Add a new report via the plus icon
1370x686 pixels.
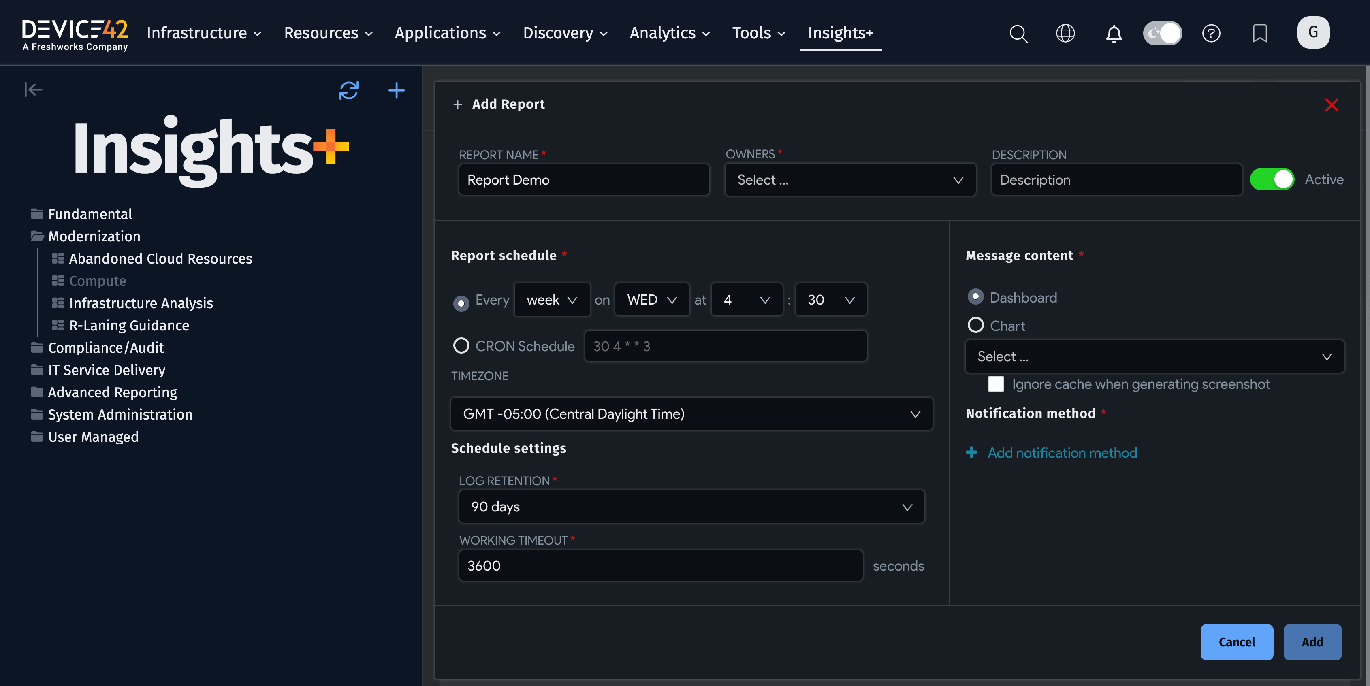[x=397, y=90]
